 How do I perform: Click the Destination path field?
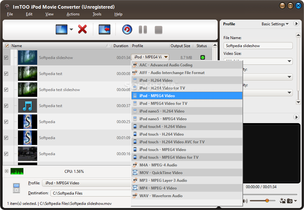click(x=91, y=193)
